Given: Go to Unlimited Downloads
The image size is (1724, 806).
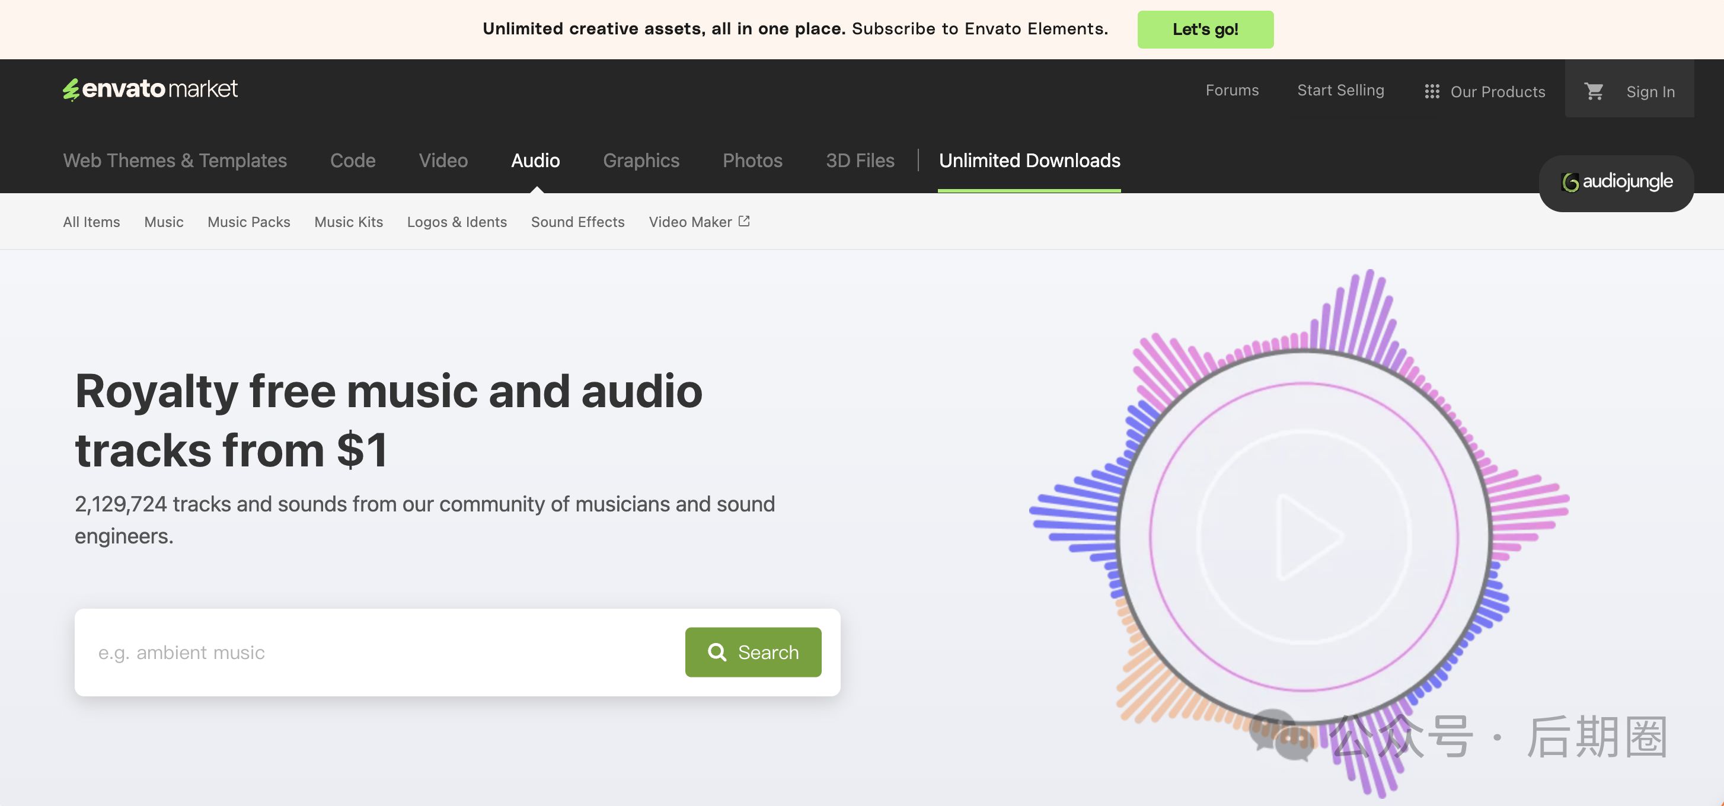Looking at the screenshot, I should point(1029,161).
